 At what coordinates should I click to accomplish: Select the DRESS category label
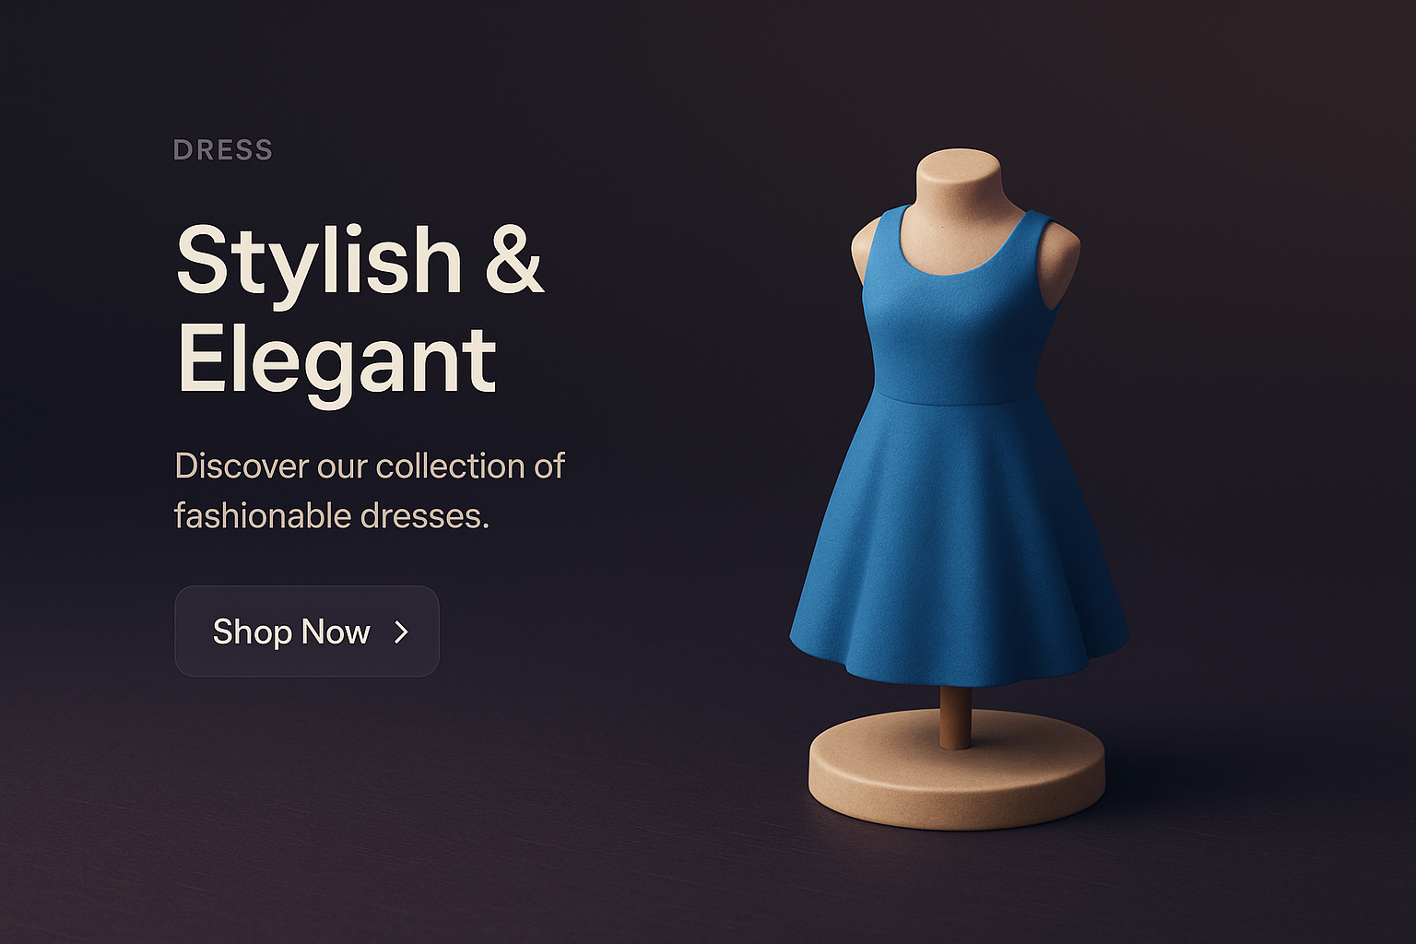click(223, 150)
